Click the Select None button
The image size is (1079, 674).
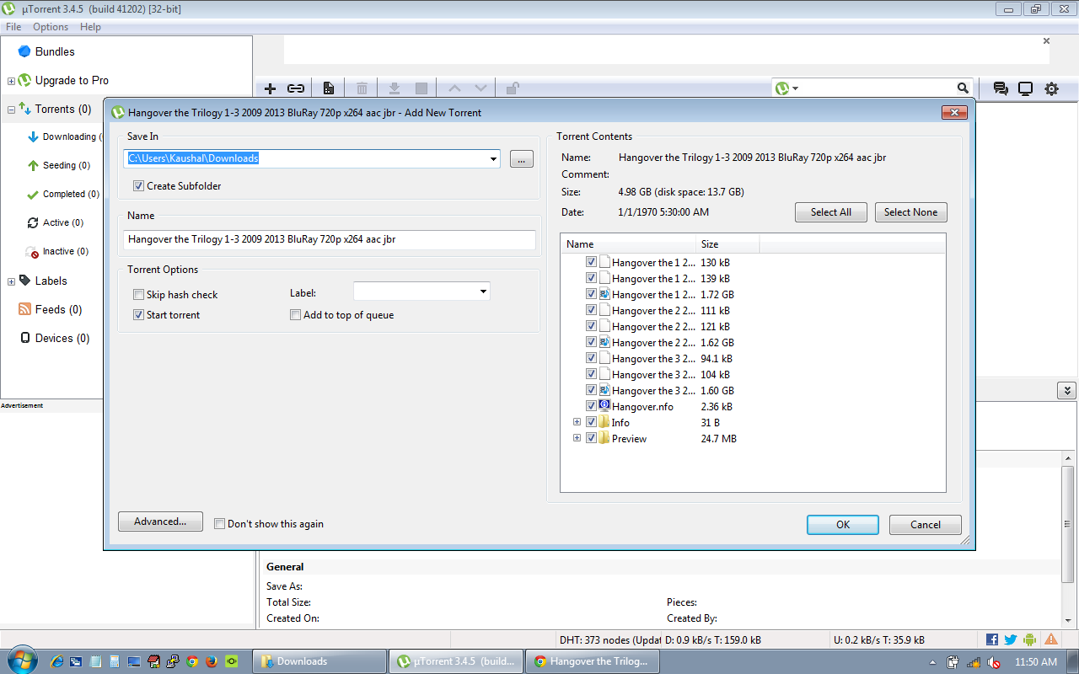[910, 212]
